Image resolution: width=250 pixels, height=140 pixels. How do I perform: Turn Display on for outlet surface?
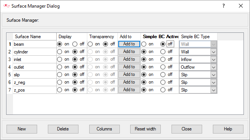tap(60, 67)
